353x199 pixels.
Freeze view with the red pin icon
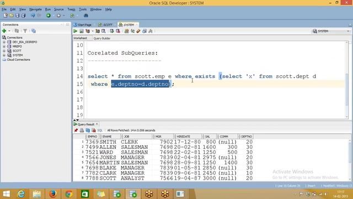pyautogui.click(x=76, y=130)
